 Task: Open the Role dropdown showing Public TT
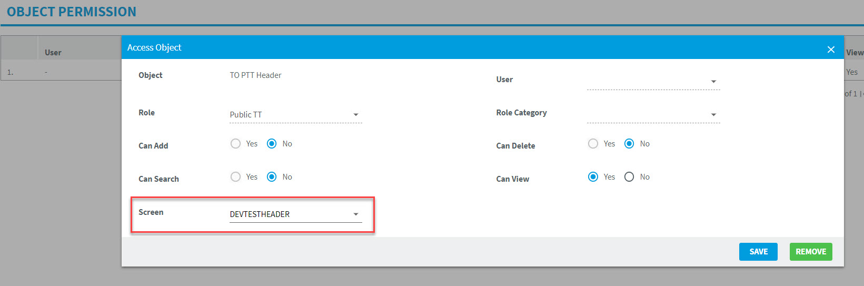(295, 115)
